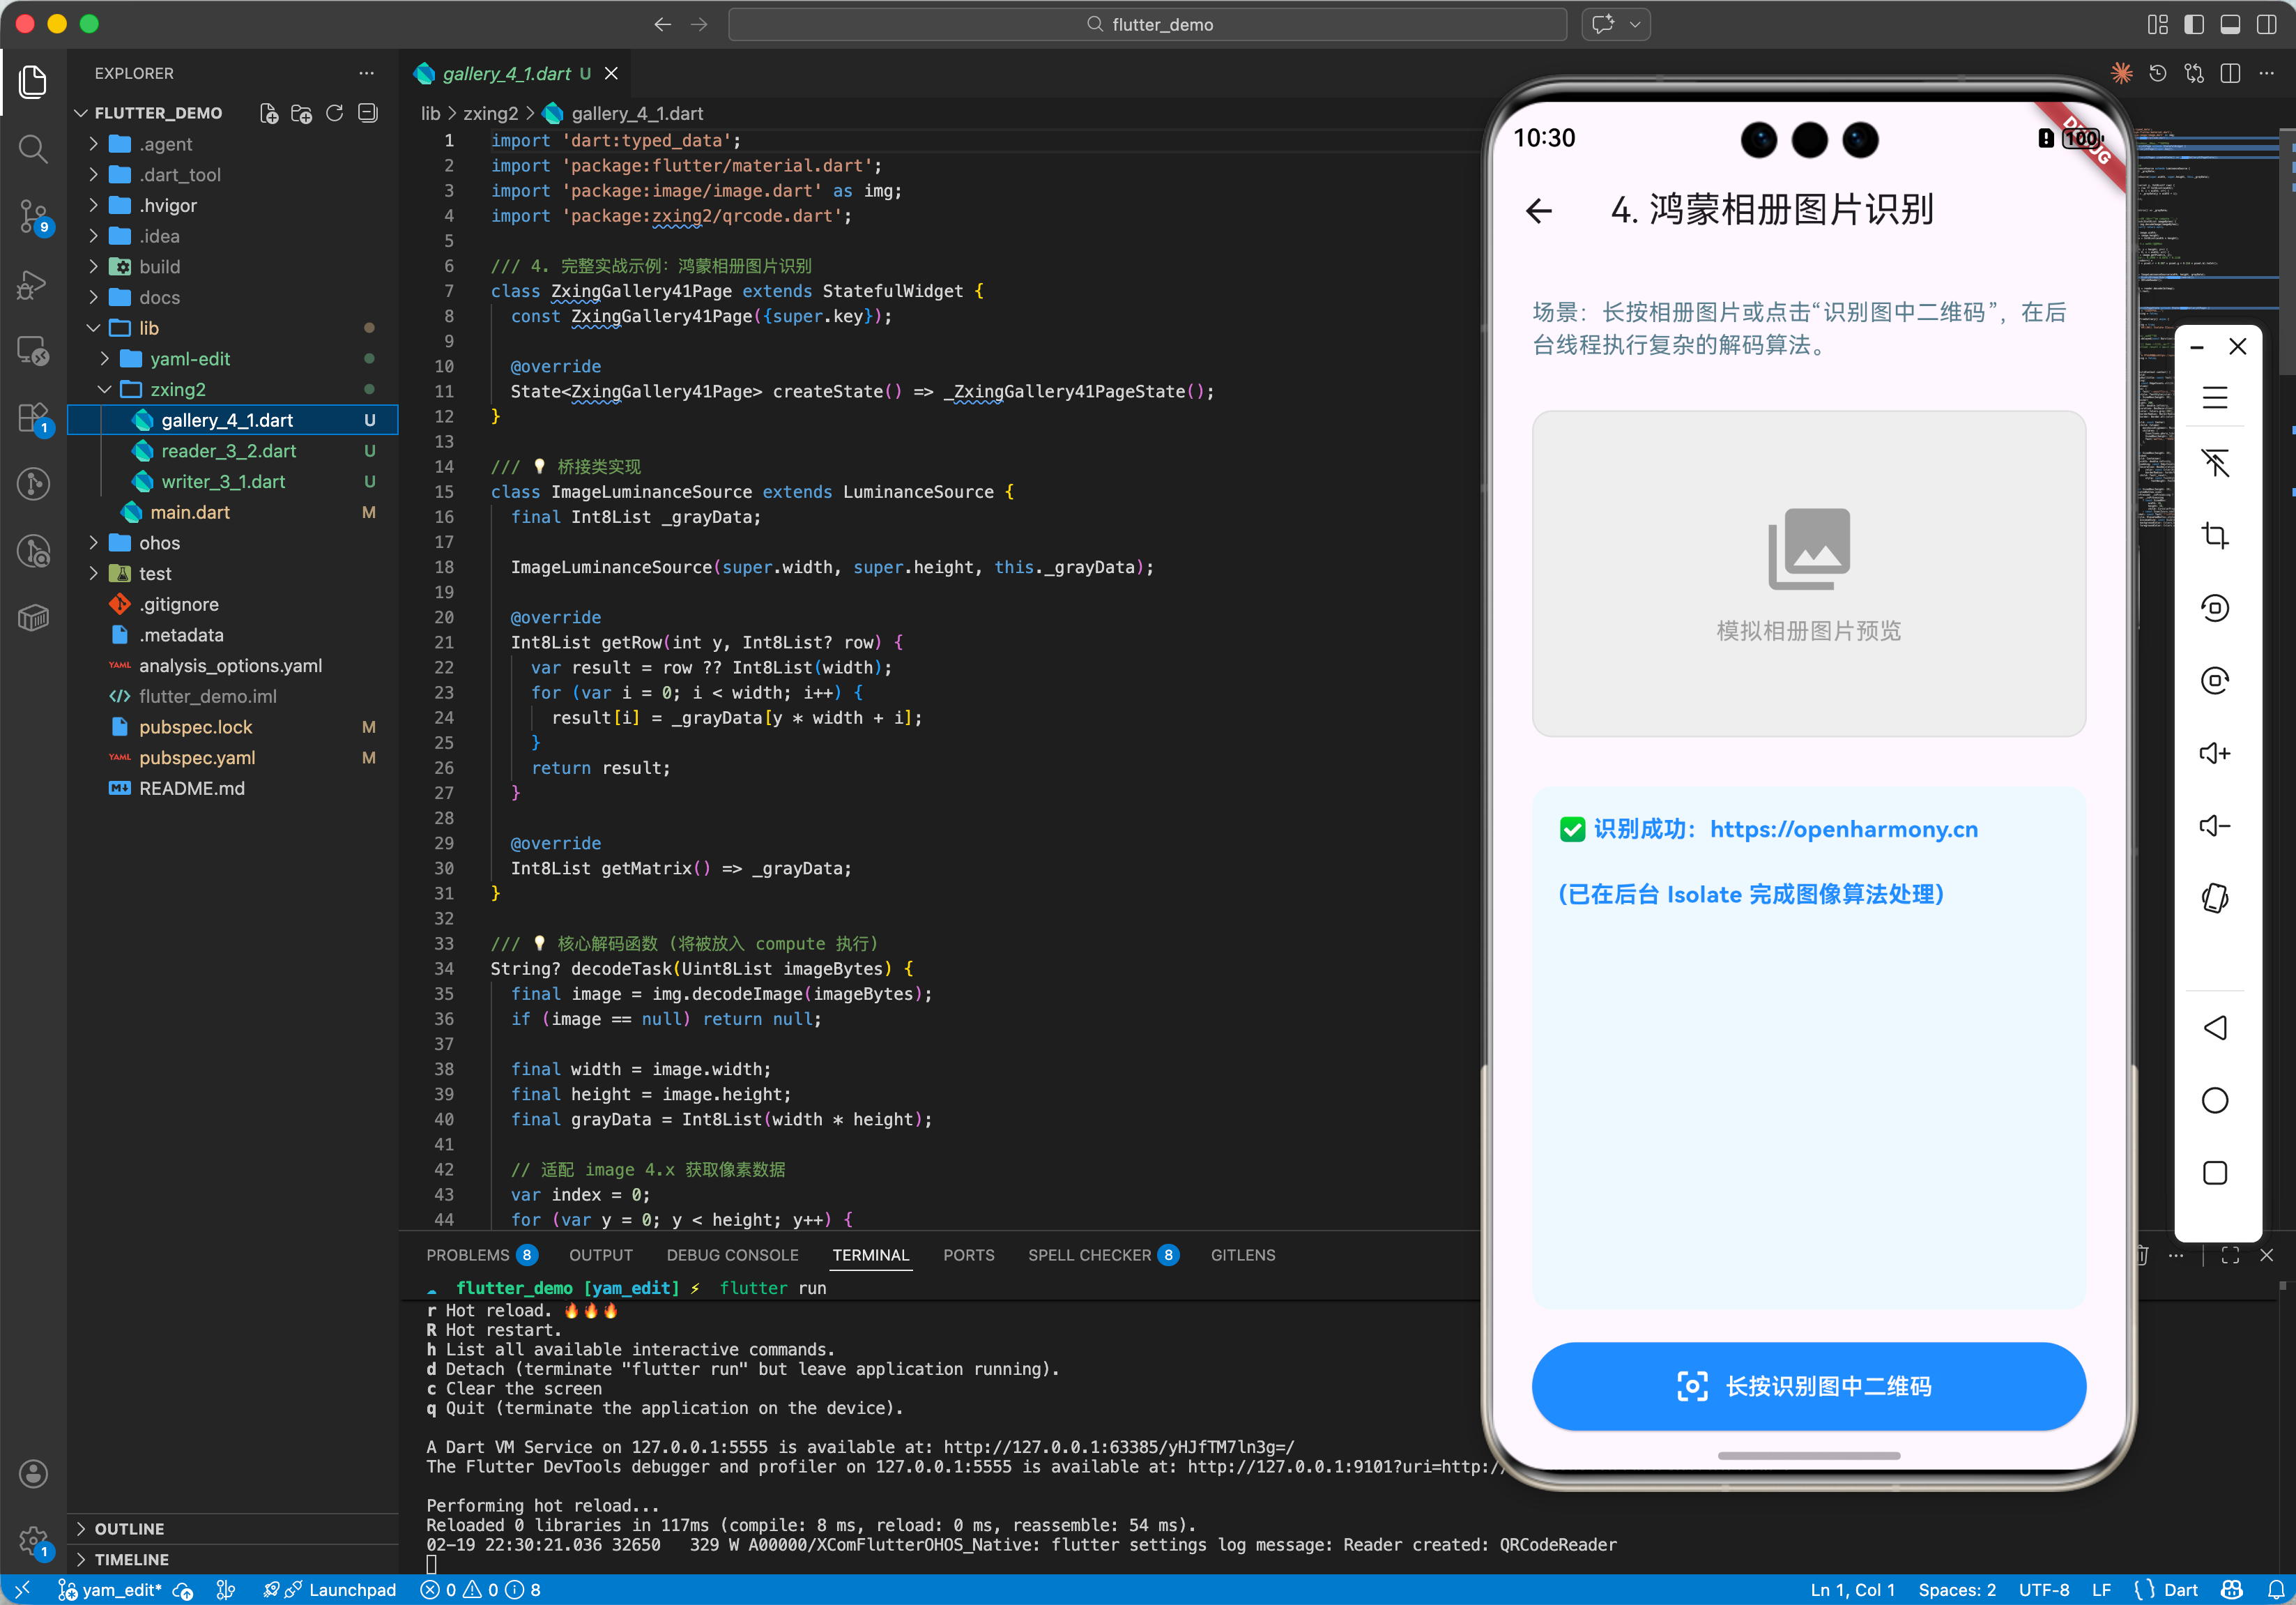
Task: Open the Extensions view
Action: tap(33, 418)
